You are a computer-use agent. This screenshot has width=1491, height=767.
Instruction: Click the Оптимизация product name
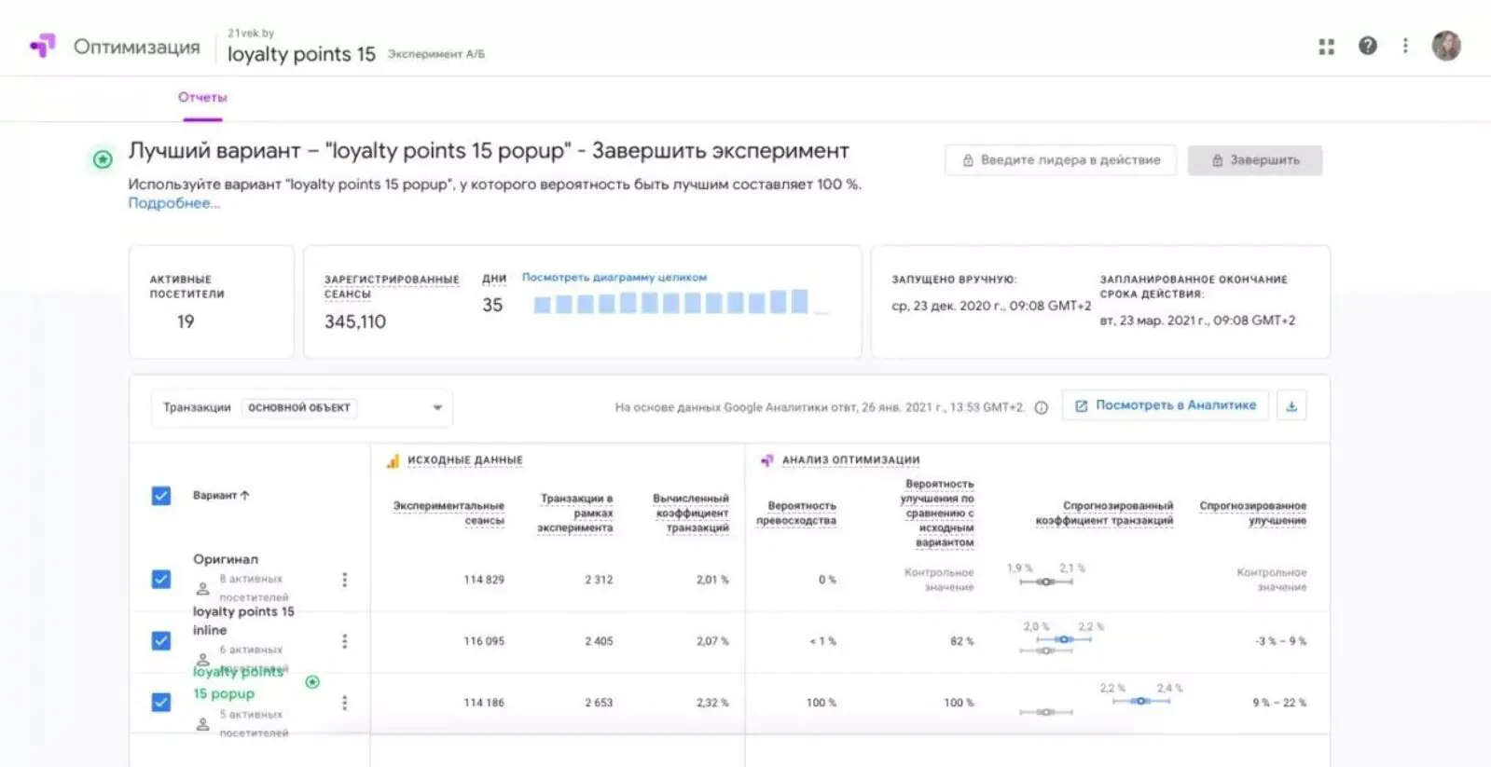coord(136,47)
